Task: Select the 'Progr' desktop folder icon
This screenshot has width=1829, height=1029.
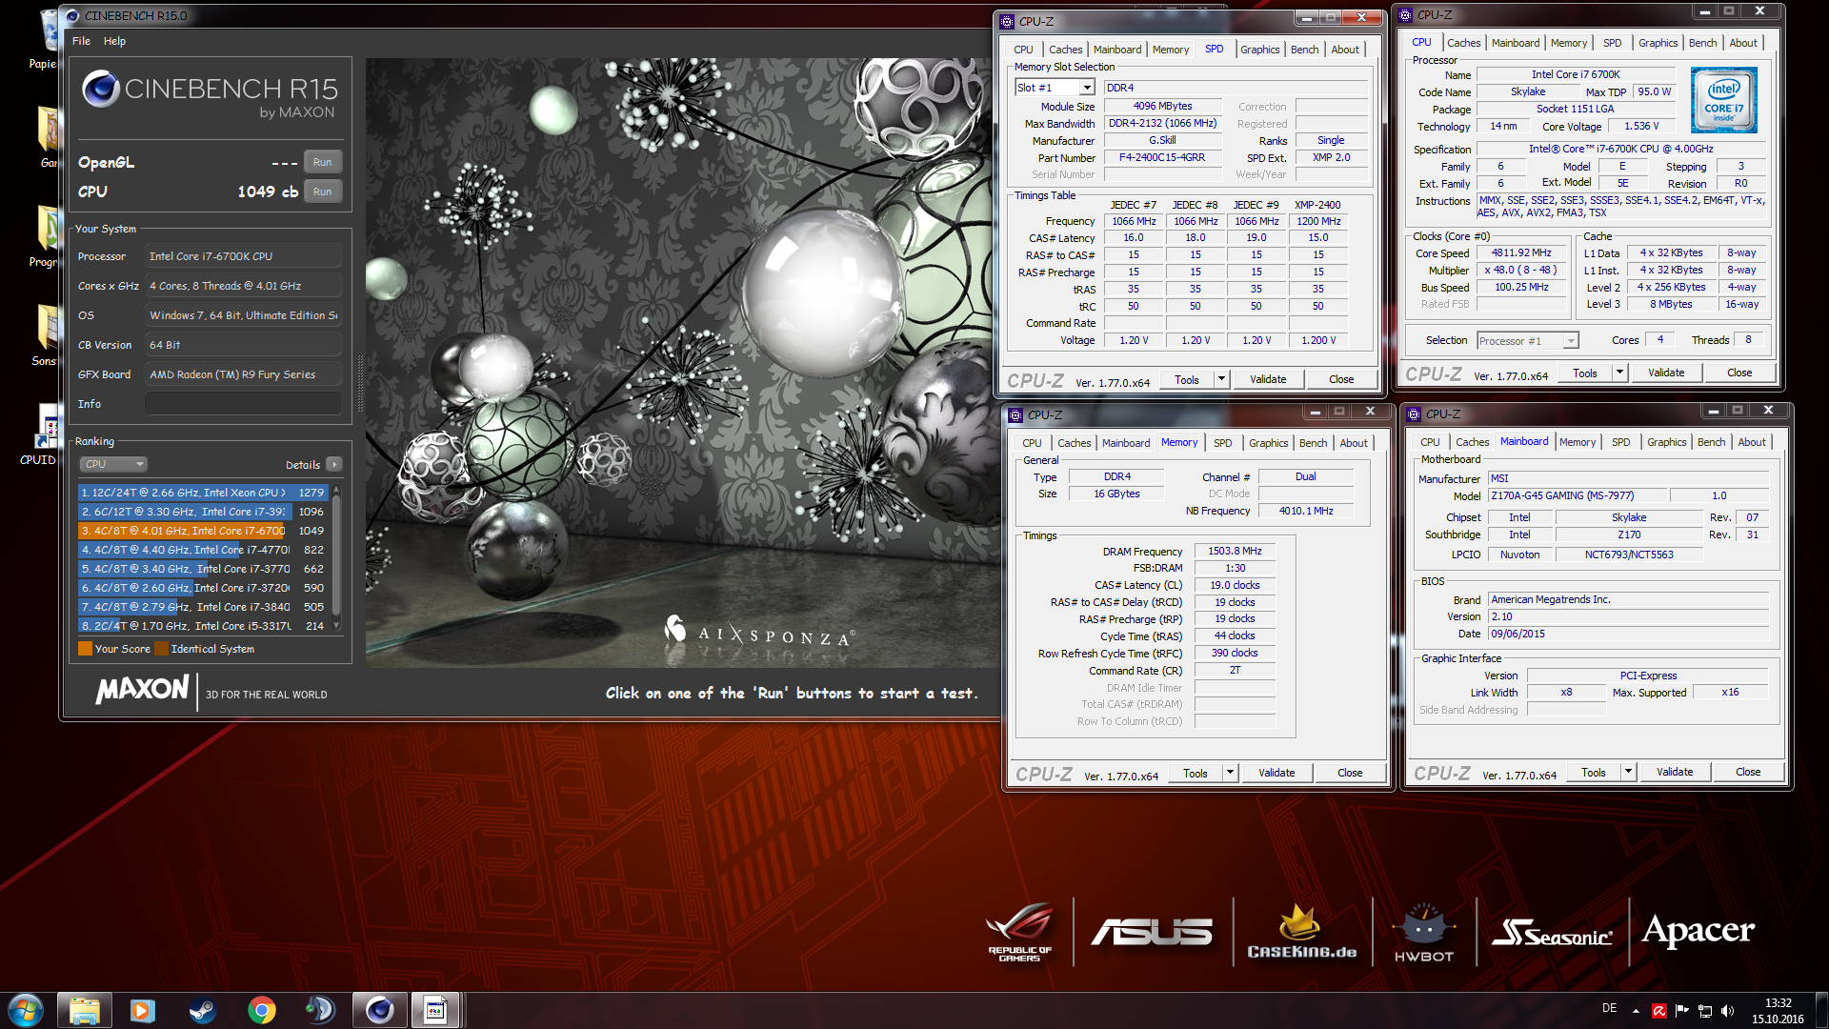Action: click(45, 233)
